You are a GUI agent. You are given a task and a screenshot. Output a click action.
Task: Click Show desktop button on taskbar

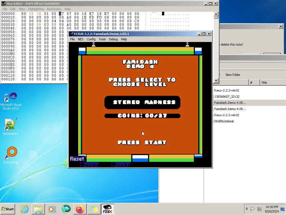[283, 209]
